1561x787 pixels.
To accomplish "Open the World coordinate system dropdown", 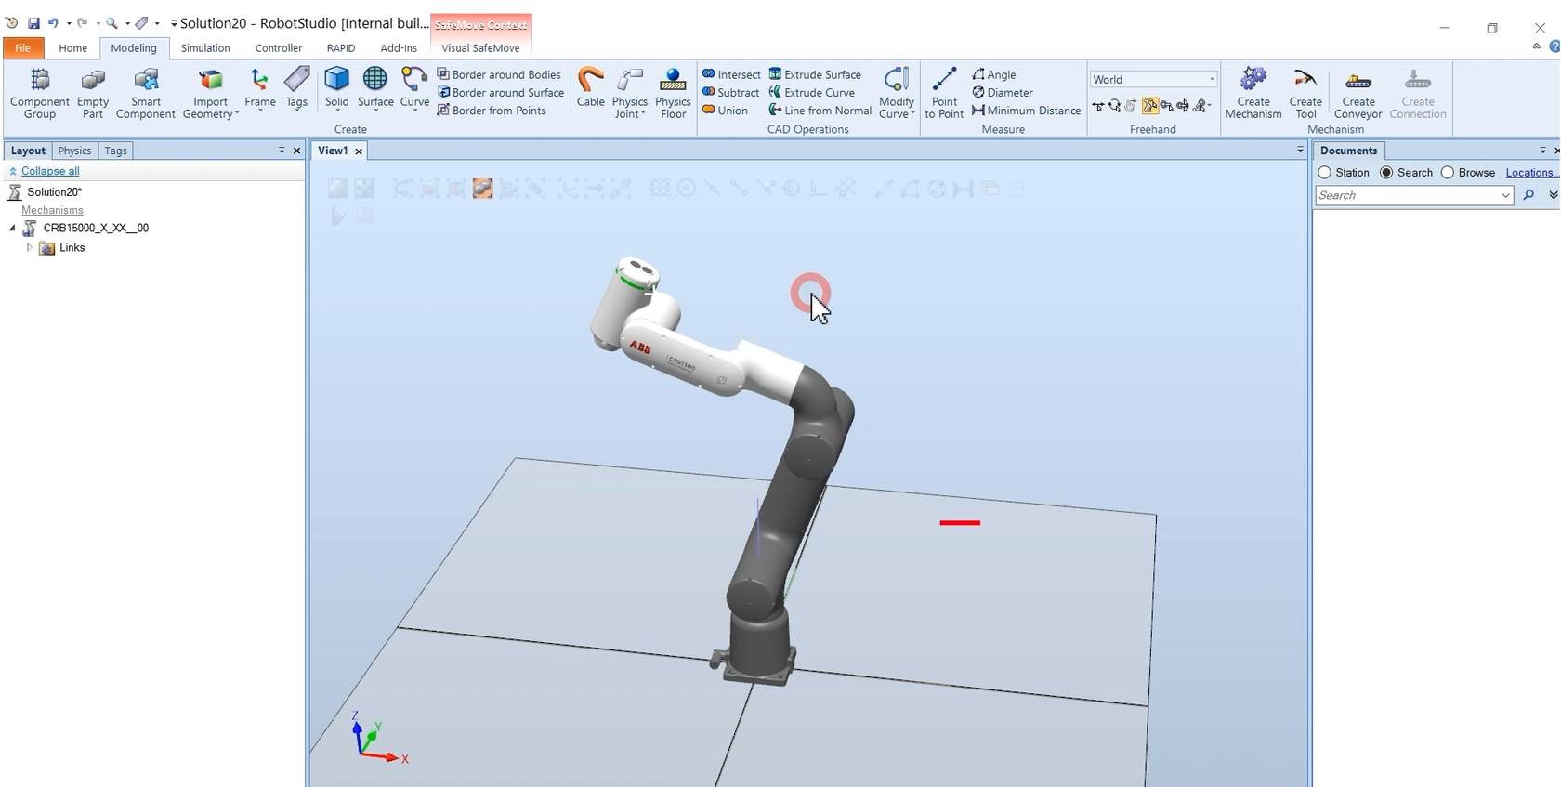I will coord(1212,80).
